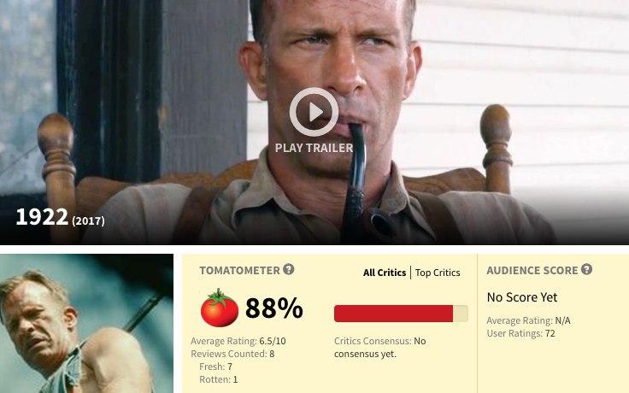The height and width of the screenshot is (393, 629).
Task: Click the Fresh: 7 count
Action: point(216,367)
